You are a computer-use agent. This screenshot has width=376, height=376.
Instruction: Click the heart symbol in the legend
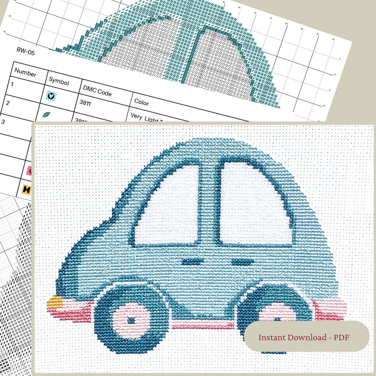coord(51,96)
